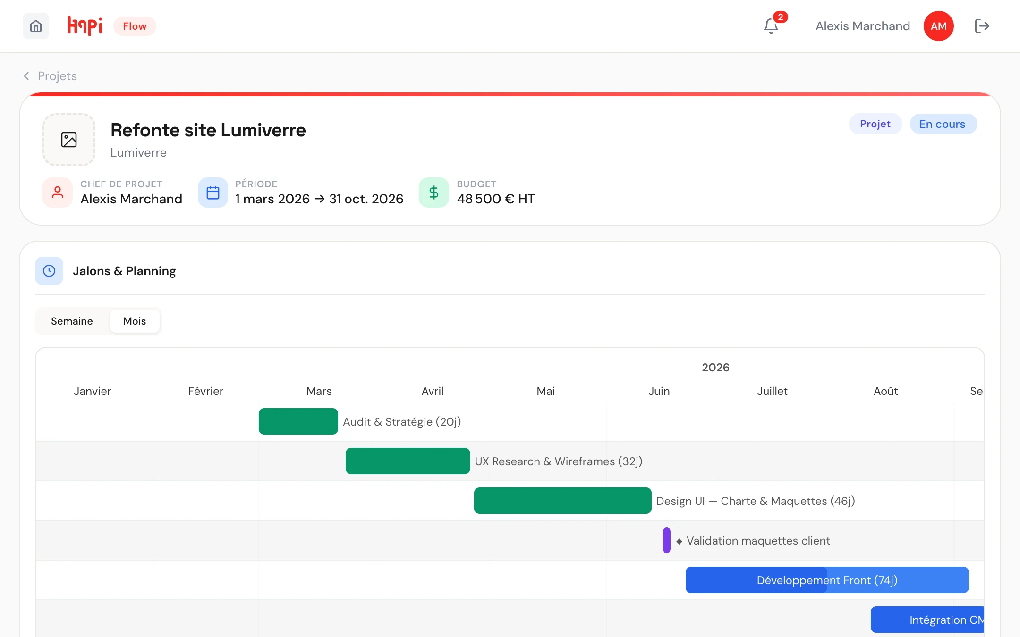Log out using the exit icon
The height and width of the screenshot is (637, 1020).
(x=982, y=26)
